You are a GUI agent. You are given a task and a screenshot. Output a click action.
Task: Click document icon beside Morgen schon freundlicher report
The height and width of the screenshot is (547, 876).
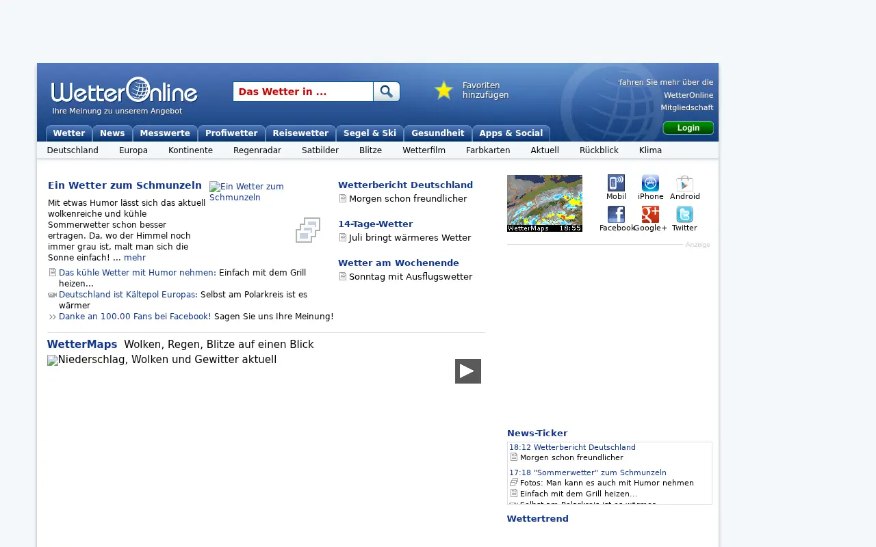pos(343,198)
